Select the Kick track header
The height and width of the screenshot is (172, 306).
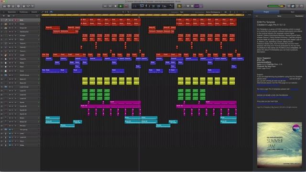pyautogui.click(x=20, y=20)
